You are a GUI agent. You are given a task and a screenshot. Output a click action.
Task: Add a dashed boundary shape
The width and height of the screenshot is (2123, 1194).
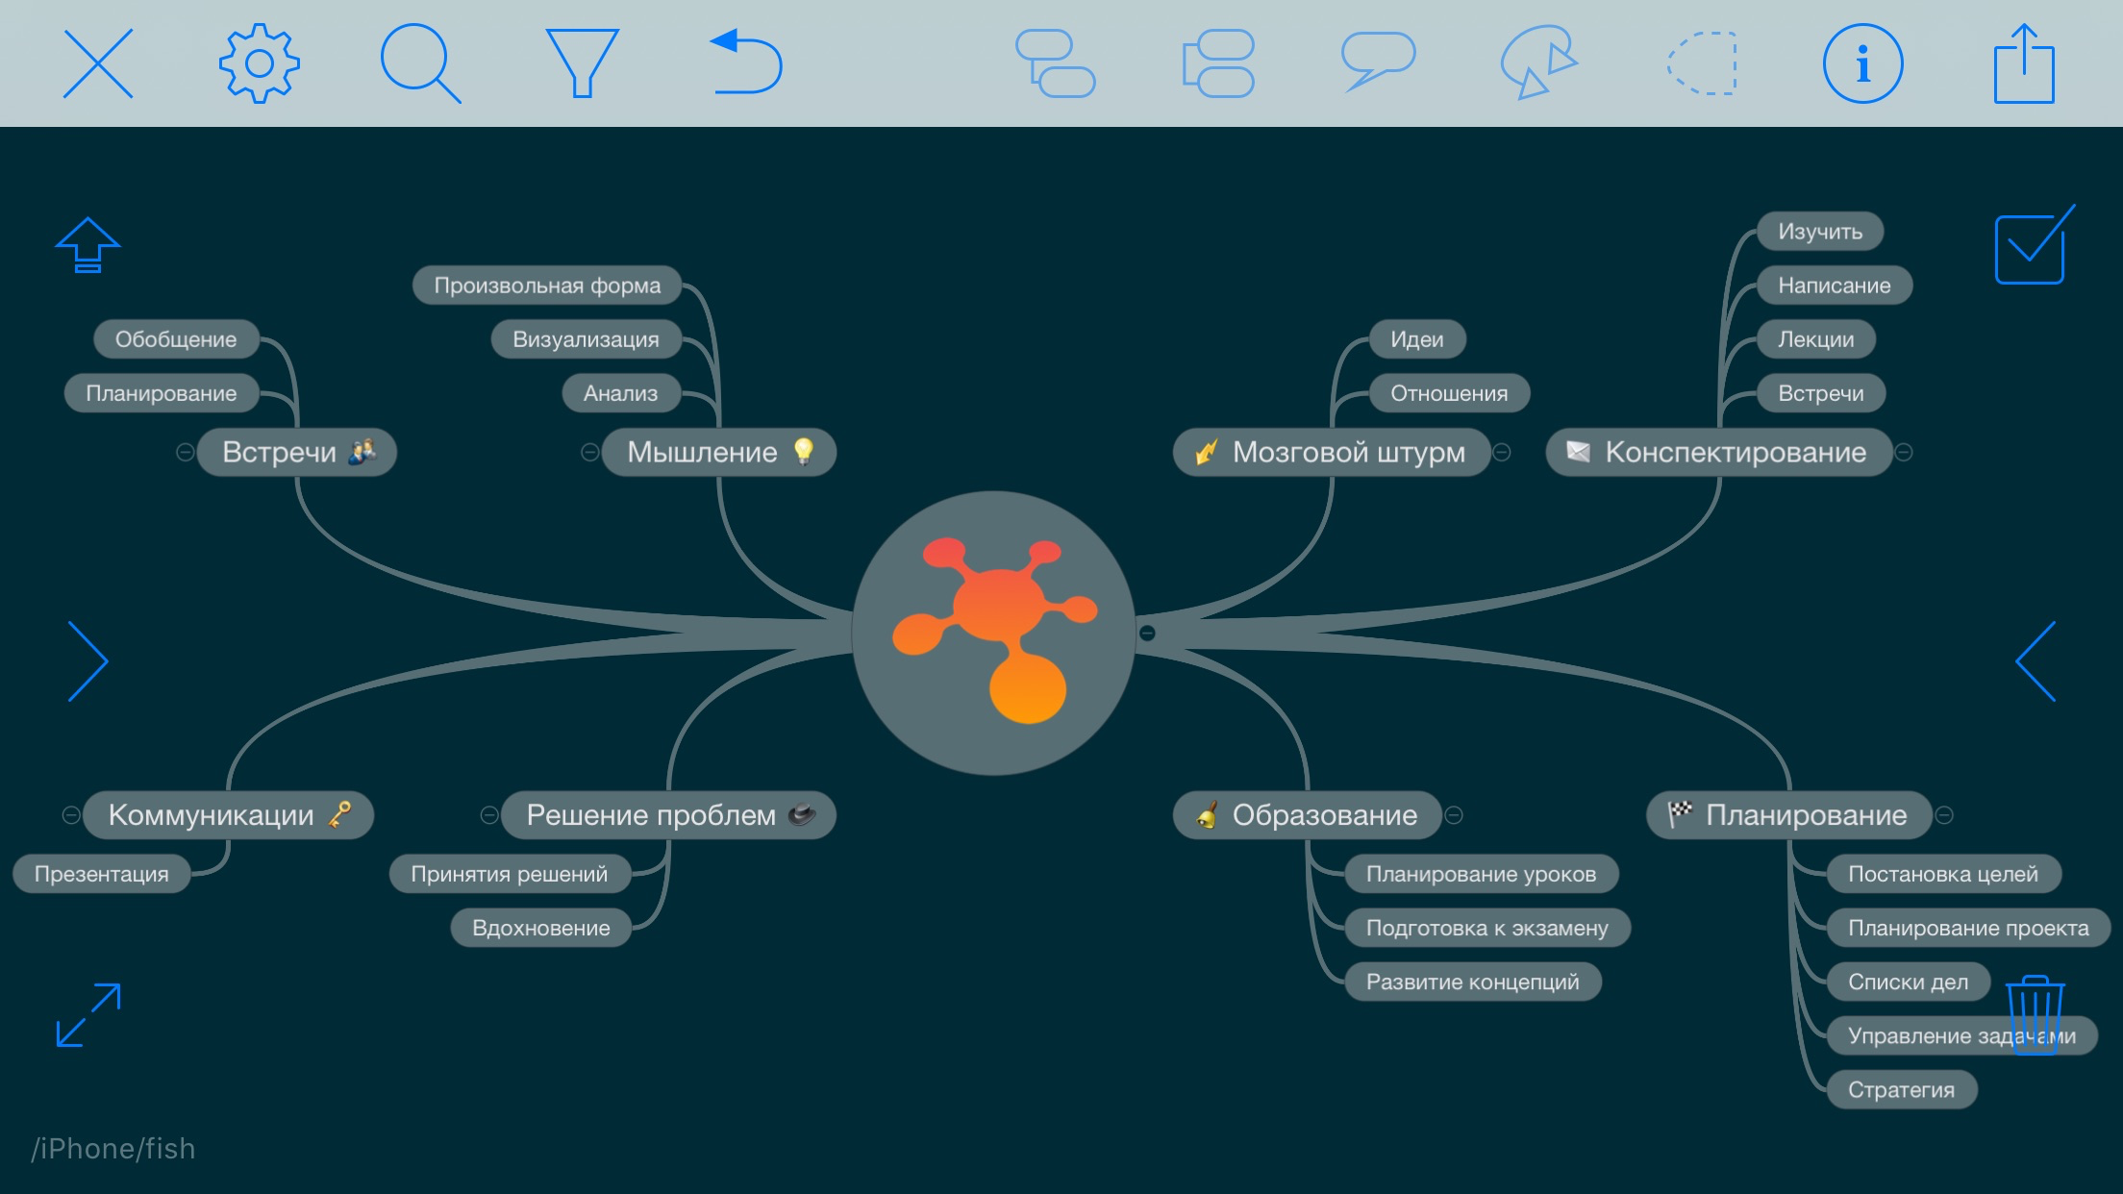[x=1702, y=63]
